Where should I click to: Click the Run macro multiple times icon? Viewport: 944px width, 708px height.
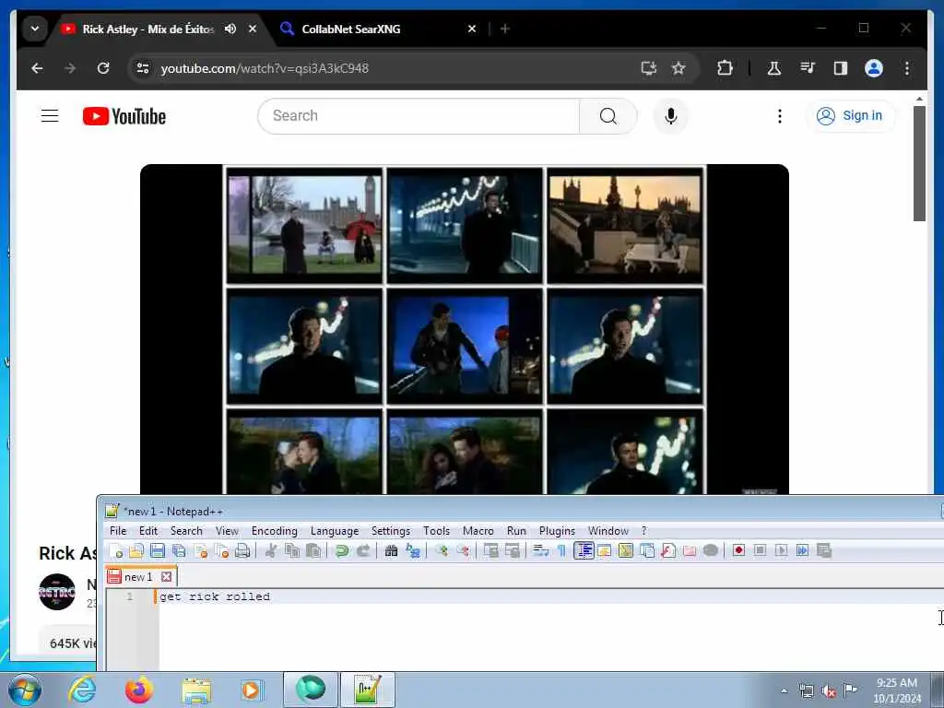click(803, 550)
